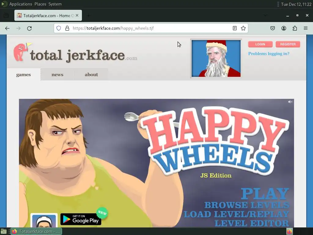Click the URL address field

coord(151,28)
